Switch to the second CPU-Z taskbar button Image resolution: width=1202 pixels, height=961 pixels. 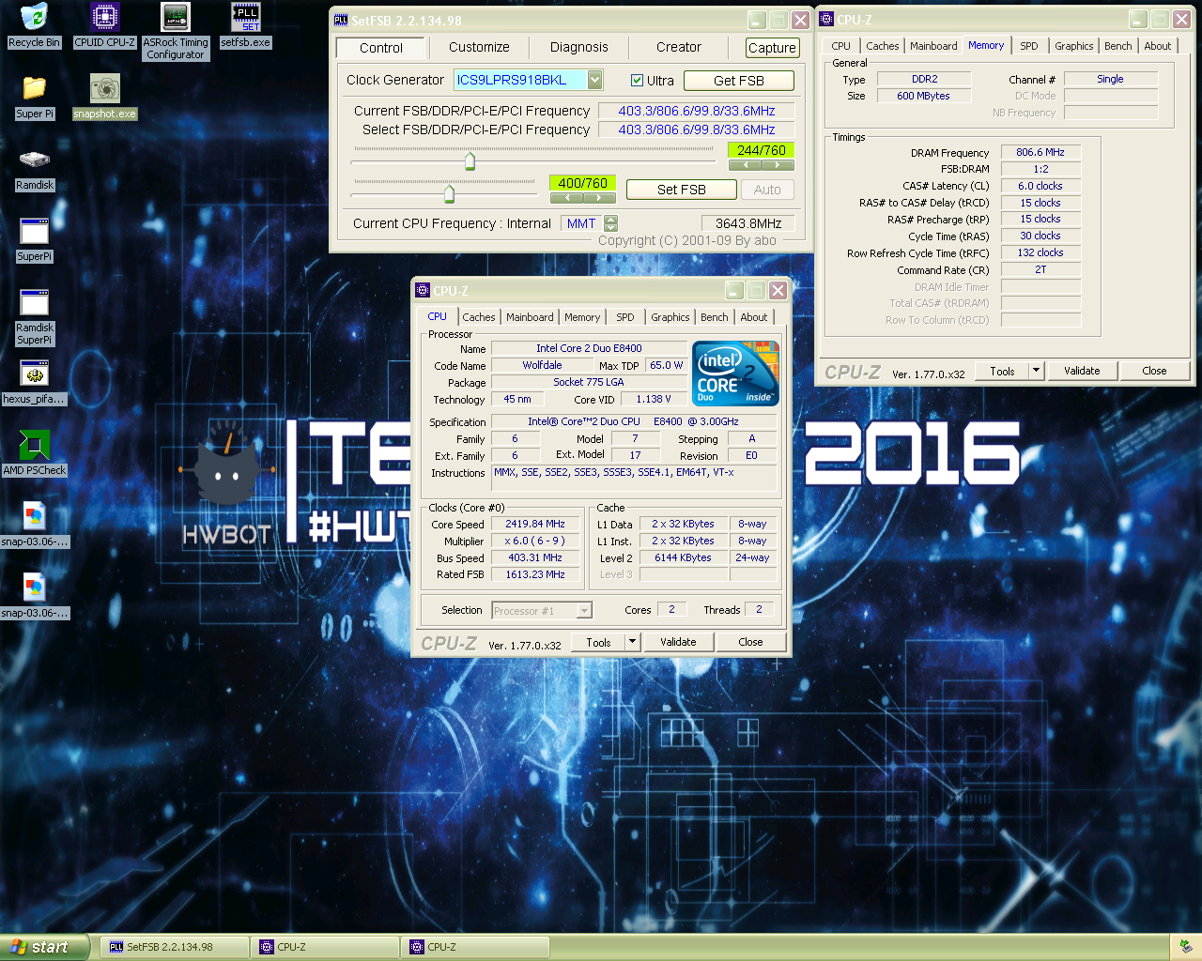pyautogui.click(x=474, y=947)
